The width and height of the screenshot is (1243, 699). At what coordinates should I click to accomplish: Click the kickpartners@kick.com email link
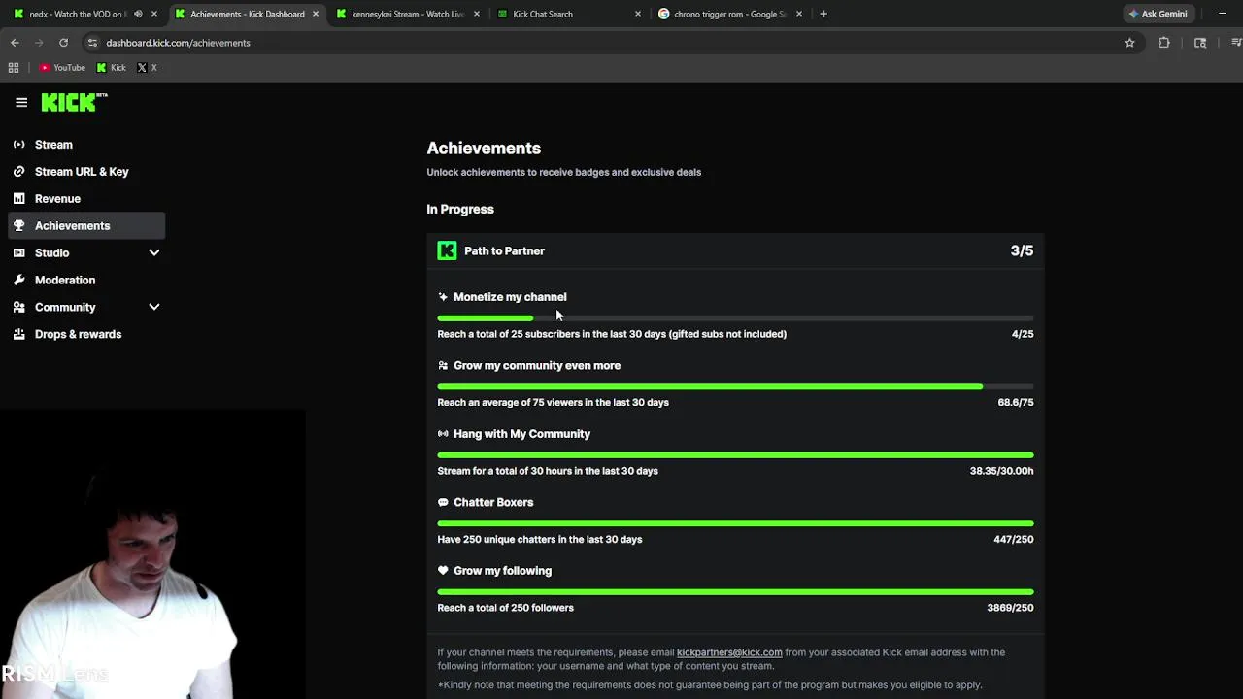(729, 652)
